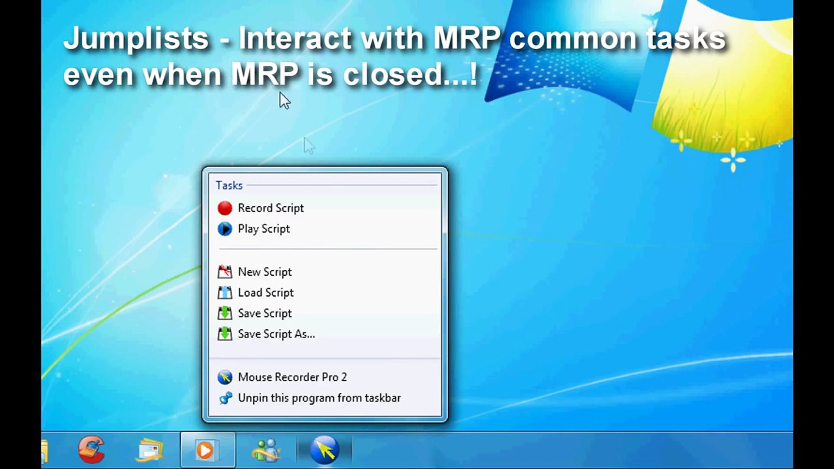Click the Tasks section header
Screen dimensions: 834x469
(x=229, y=185)
